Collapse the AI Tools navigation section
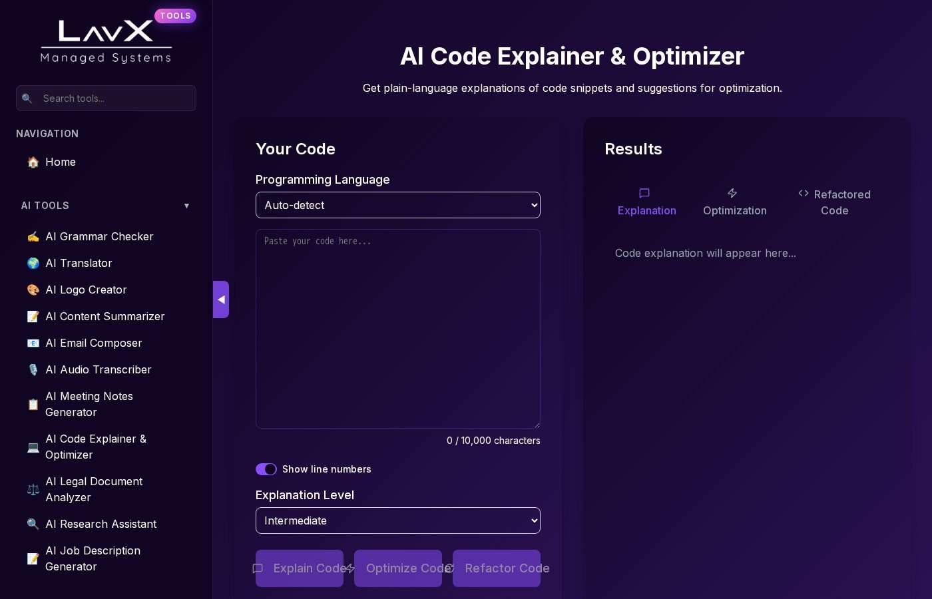Screen dimensions: 932x599 pos(186,206)
